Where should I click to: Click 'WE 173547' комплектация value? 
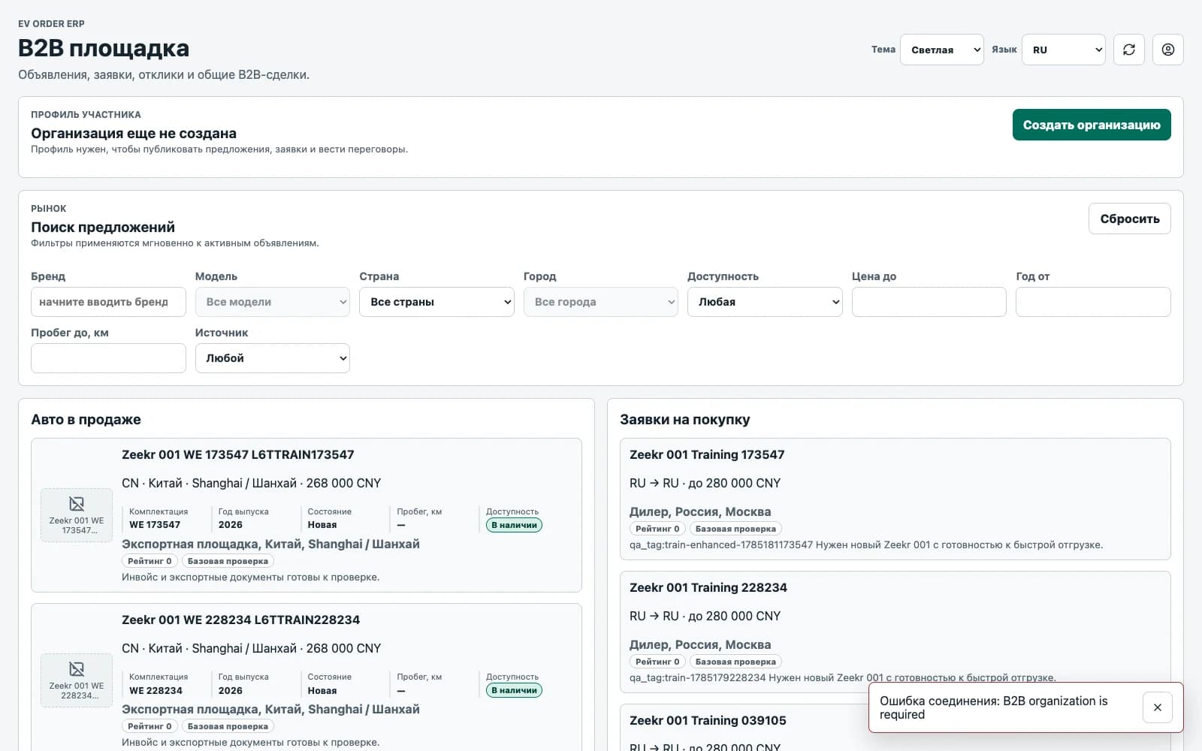click(155, 525)
